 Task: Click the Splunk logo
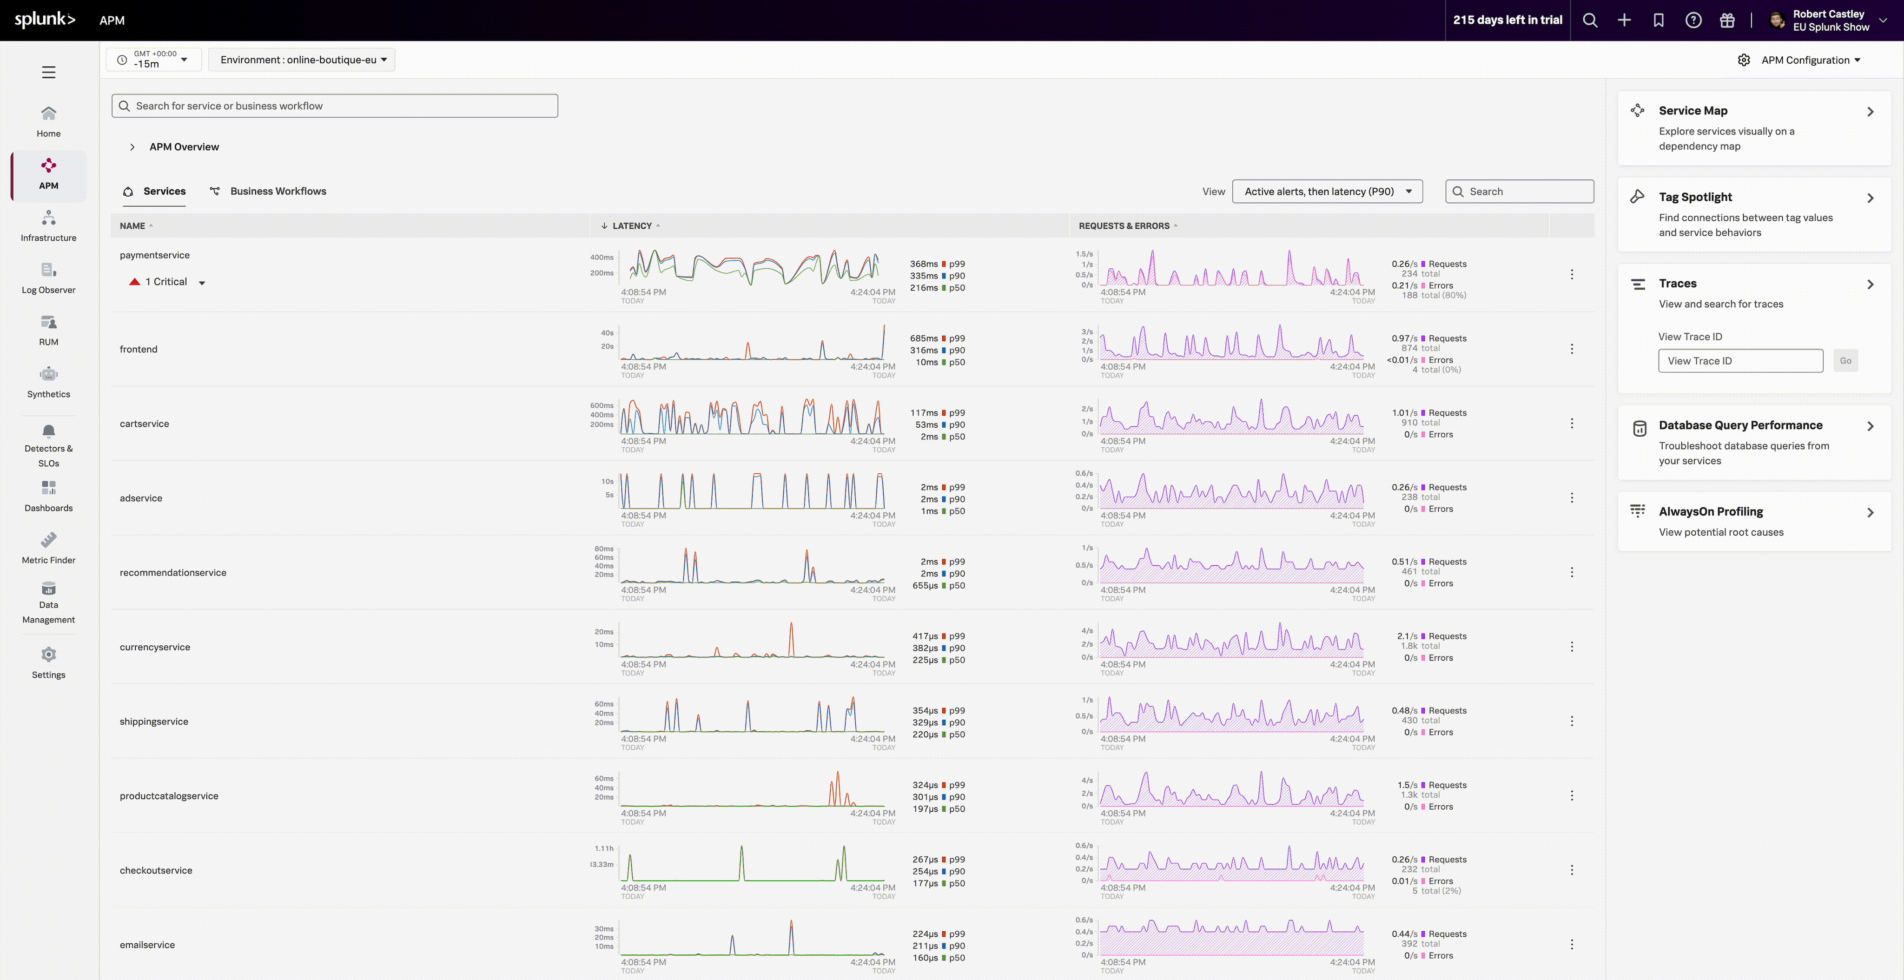tap(45, 20)
